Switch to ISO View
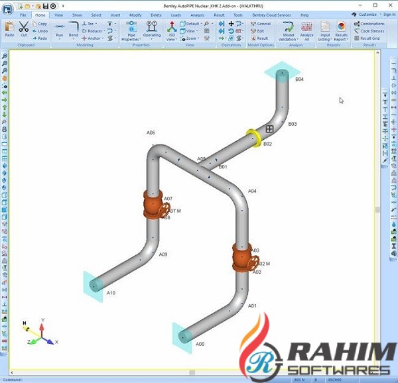The image size is (398, 383). (172, 31)
